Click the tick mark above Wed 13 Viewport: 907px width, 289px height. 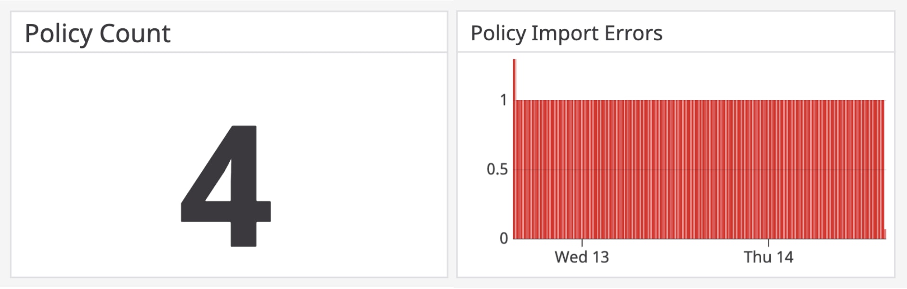[582, 242]
